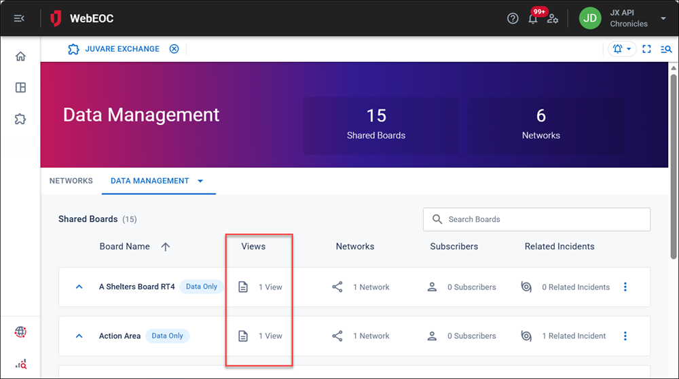Select the Action Area board name
Viewport: 679px width, 379px height.
(120, 336)
